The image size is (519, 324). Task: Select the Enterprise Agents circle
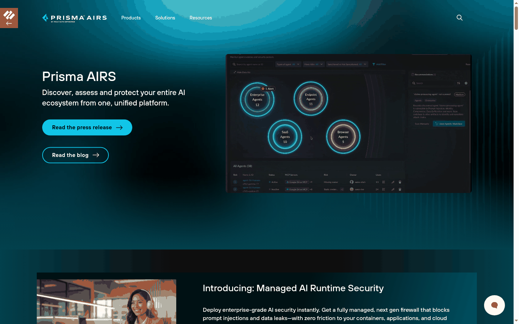257,99
